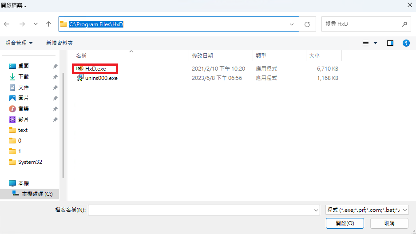Click the pin icon beside 音樂

pyautogui.click(x=55, y=108)
